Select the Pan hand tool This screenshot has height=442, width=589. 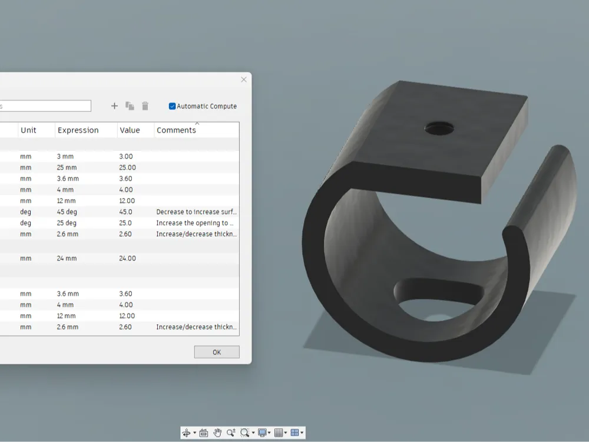pos(217,433)
